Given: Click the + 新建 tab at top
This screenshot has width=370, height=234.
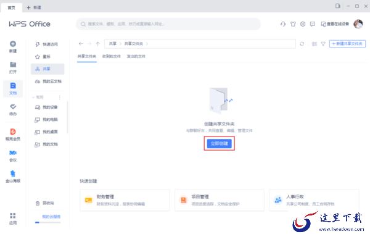Looking at the screenshot, I should pyautogui.click(x=34, y=7).
